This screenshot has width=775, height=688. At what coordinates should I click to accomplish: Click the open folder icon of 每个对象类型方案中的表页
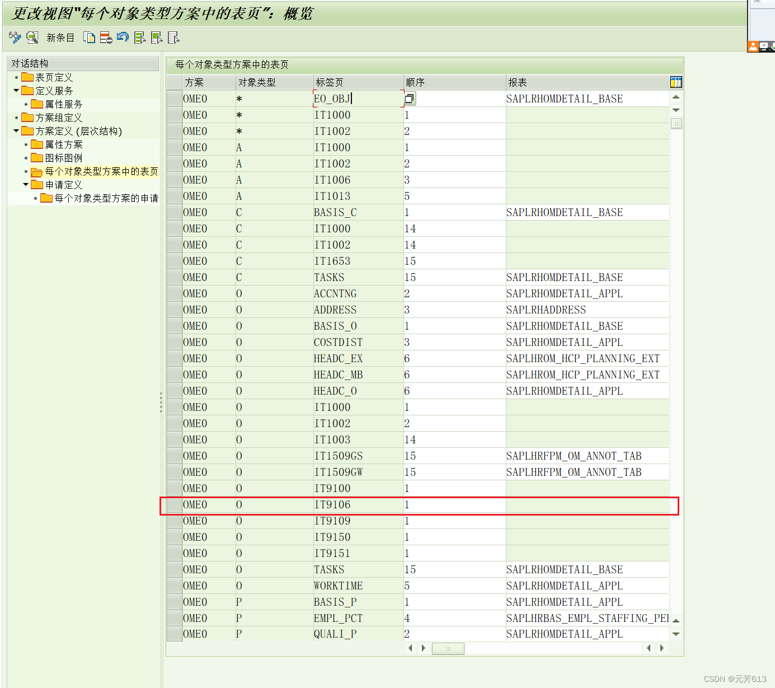37,172
